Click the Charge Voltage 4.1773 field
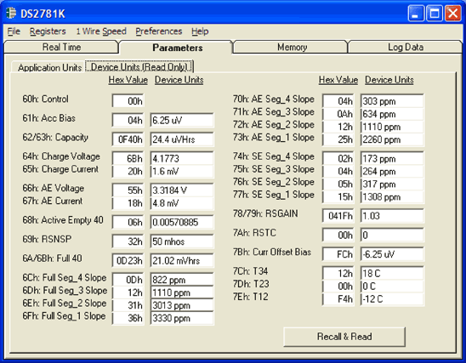 click(x=182, y=158)
